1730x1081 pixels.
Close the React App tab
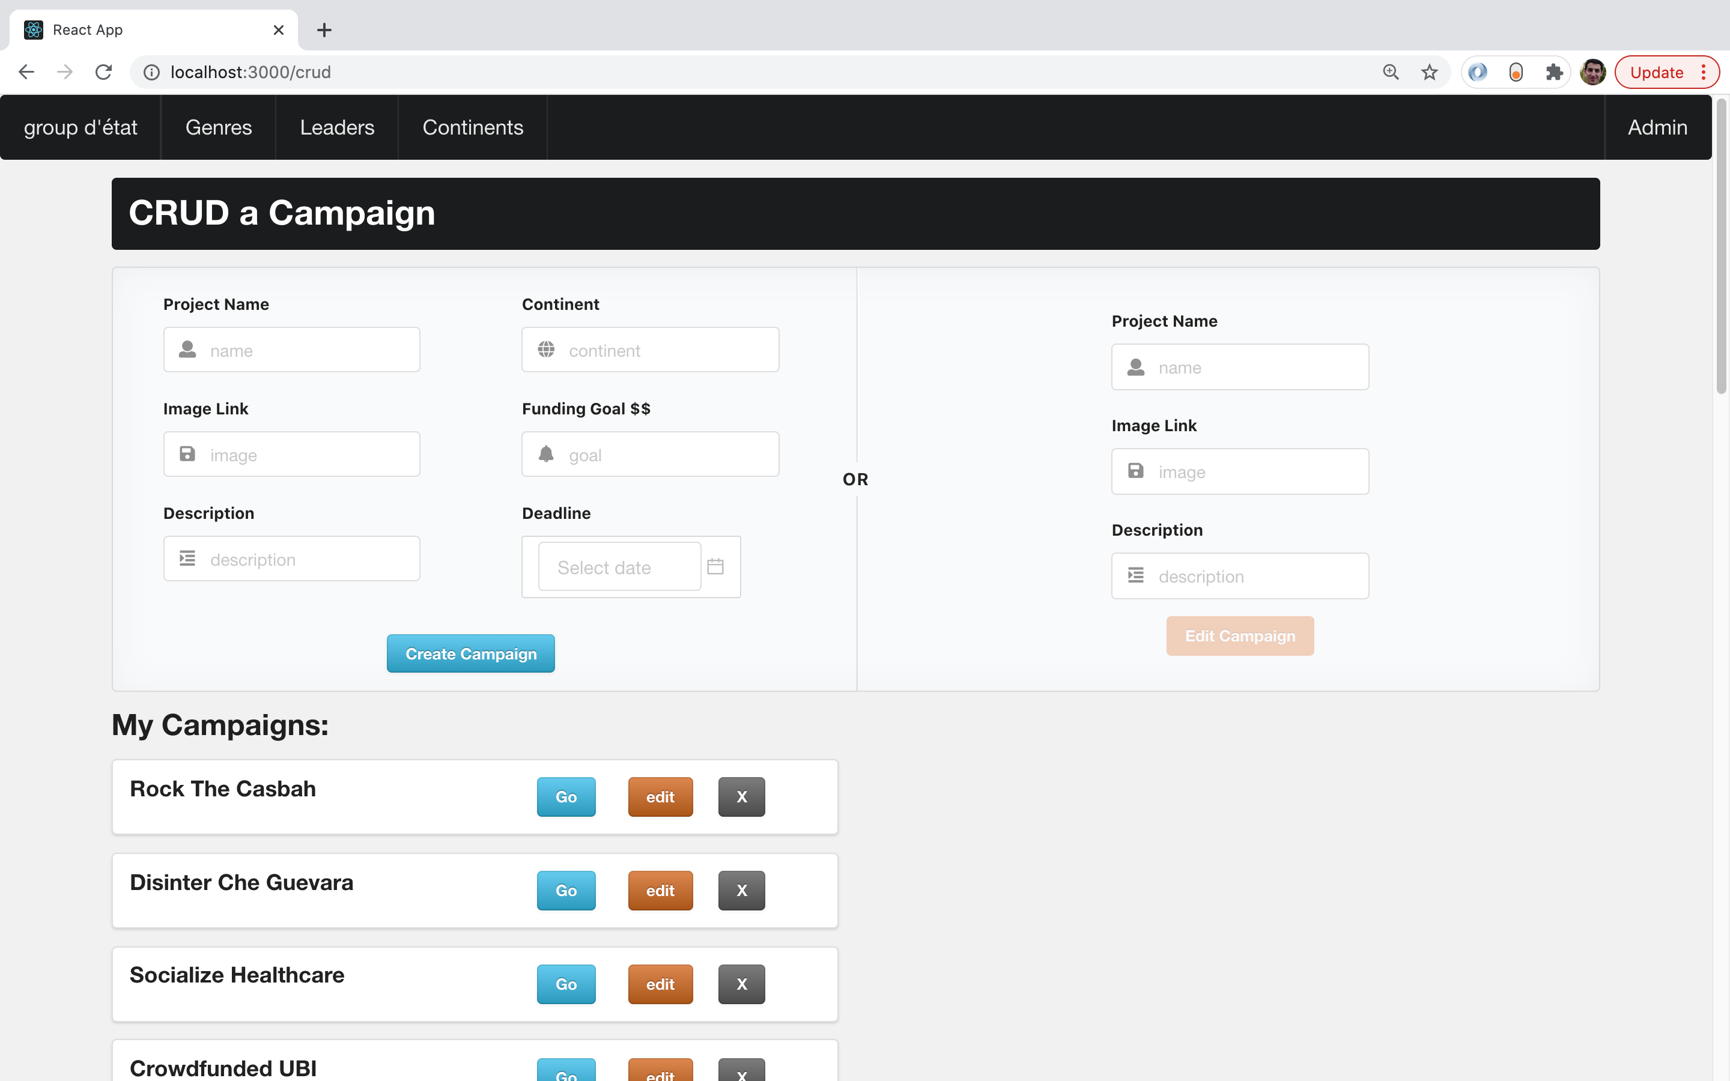[279, 30]
